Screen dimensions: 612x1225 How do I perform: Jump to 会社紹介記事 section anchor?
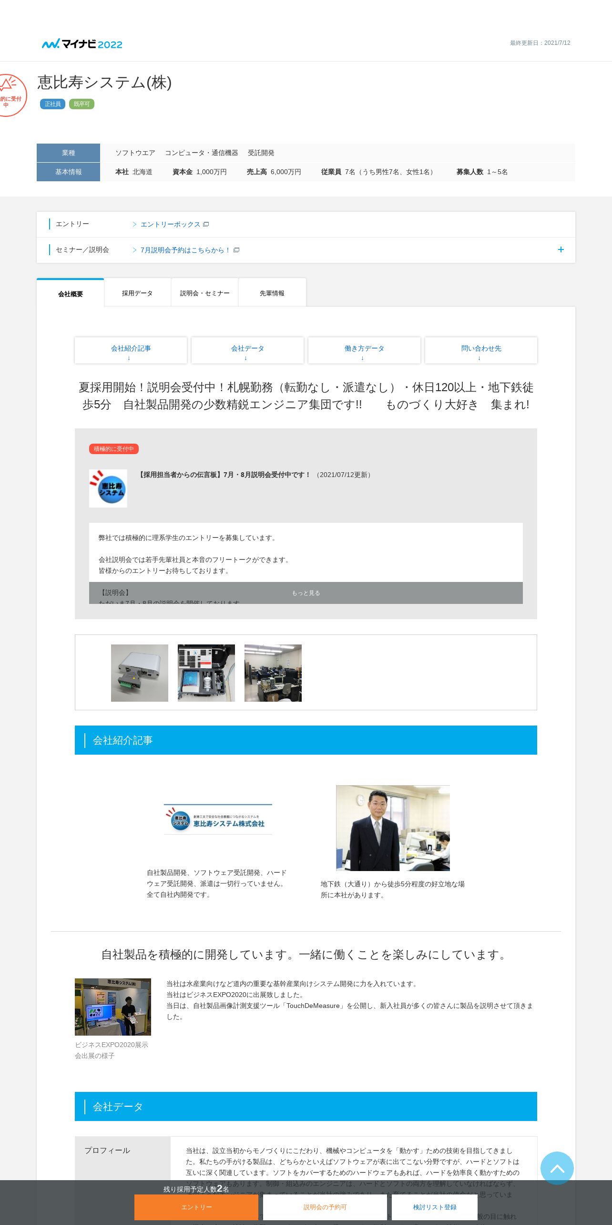click(x=131, y=351)
